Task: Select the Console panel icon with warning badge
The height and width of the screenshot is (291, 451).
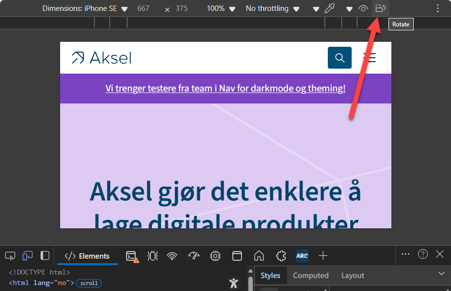Action: [x=131, y=255]
